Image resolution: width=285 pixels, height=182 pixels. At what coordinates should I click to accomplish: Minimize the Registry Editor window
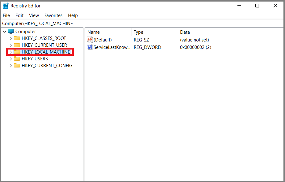239,6
